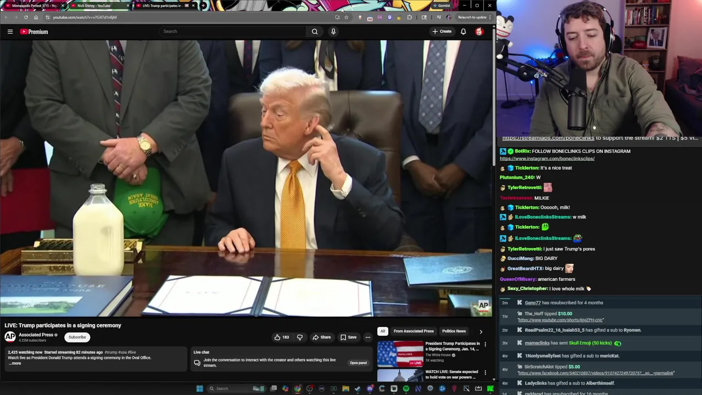Viewport: 702px width, 395px height.
Task: Click the Associated Press channel avatar
Action: pos(10,337)
